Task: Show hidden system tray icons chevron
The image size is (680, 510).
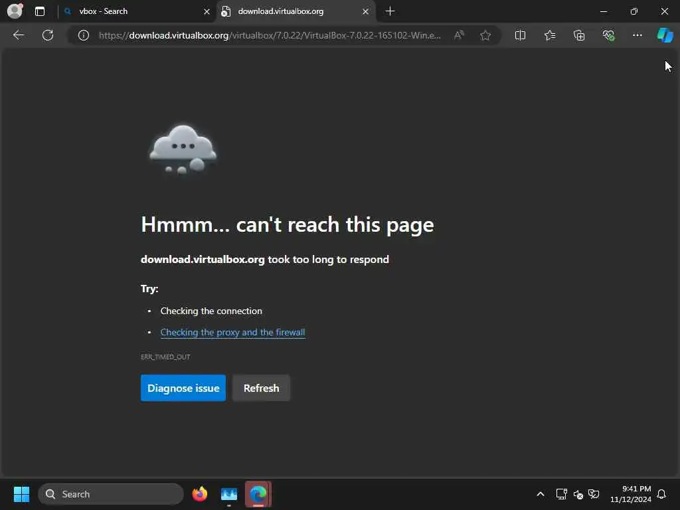Action: [x=541, y=494]
